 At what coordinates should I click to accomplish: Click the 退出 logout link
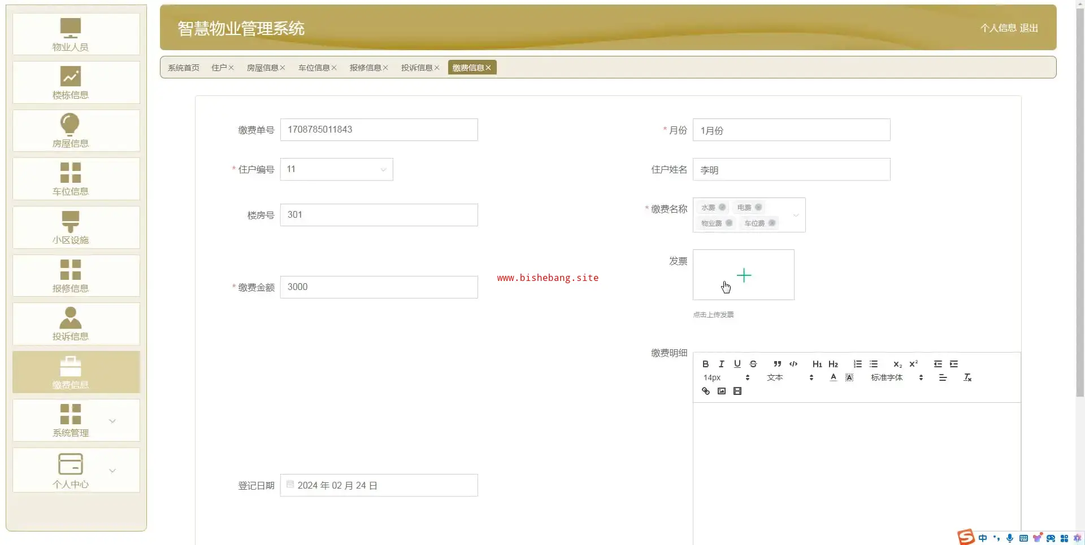click(x=1029, y=28)
